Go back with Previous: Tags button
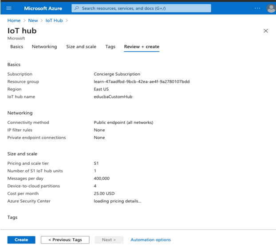The width and height of the screenshot is (276, 247). [65, 240]
